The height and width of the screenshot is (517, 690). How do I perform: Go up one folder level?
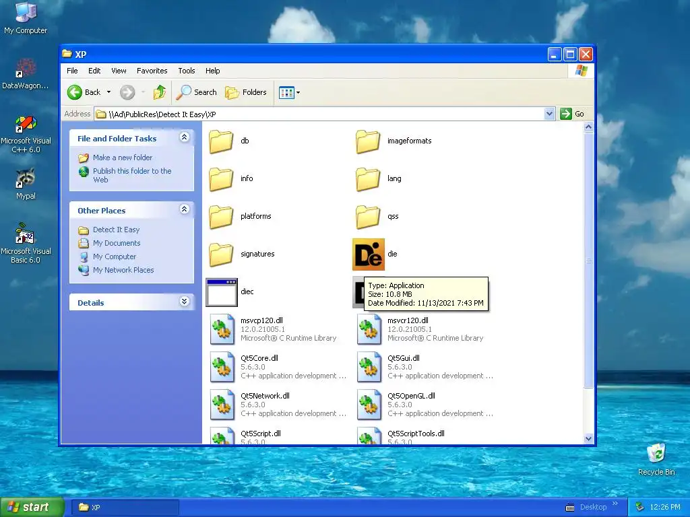[159, 92]
